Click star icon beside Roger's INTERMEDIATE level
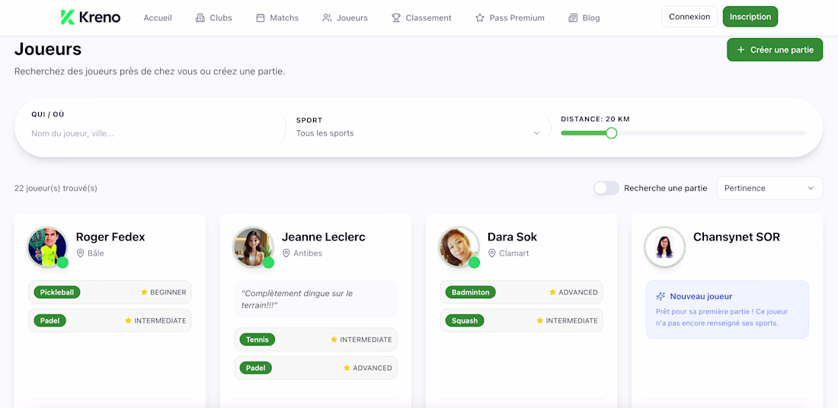Screen dimensions: 838x408 [128, 320]
